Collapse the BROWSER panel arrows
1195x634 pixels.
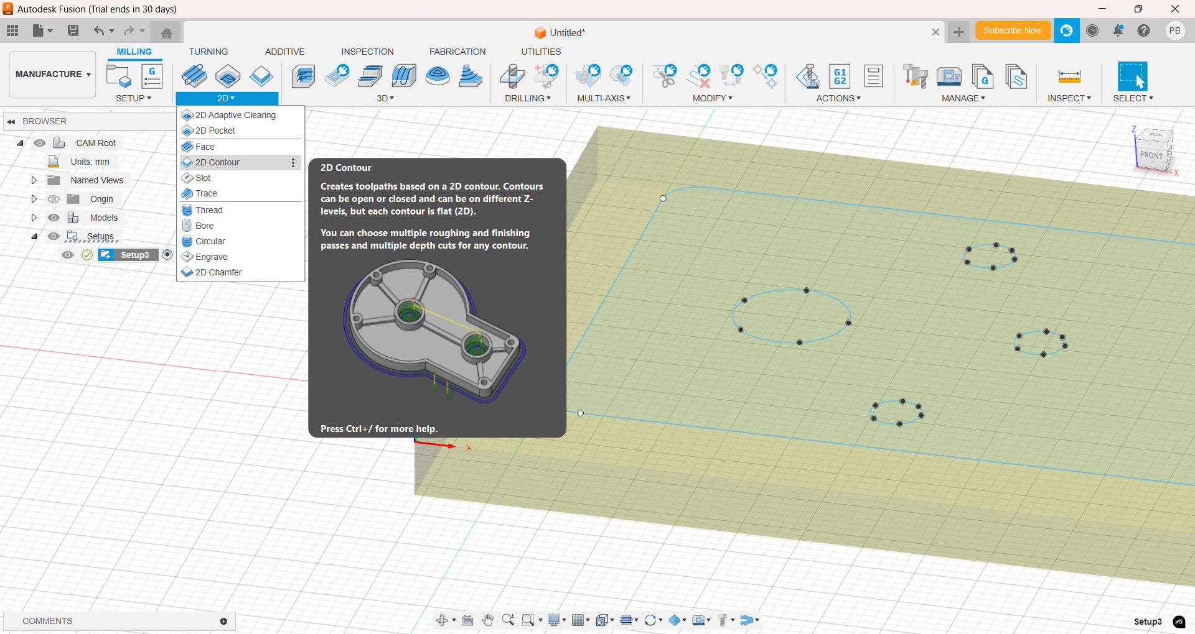(11, 122)
